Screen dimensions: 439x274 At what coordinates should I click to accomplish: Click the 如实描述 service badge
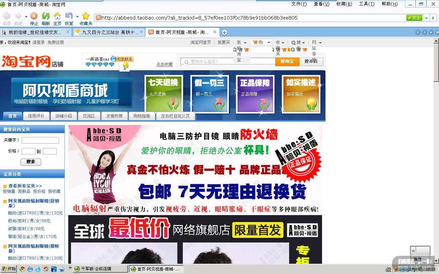point(301,94)
